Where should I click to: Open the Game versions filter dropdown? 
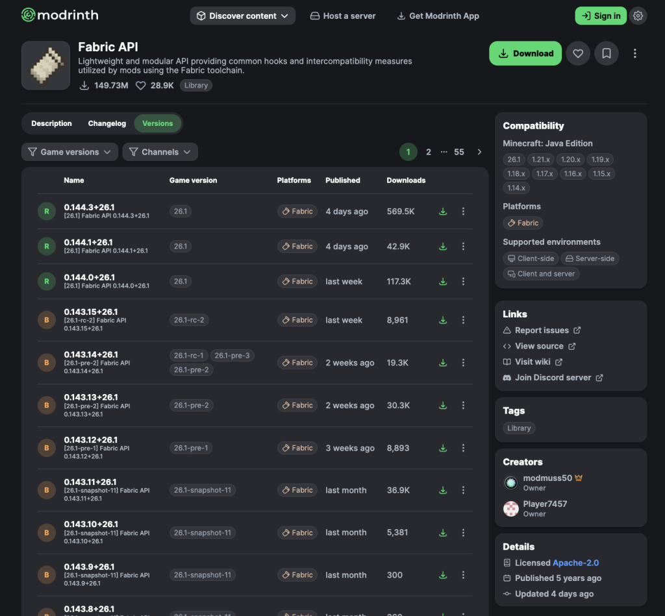point(69,152)
